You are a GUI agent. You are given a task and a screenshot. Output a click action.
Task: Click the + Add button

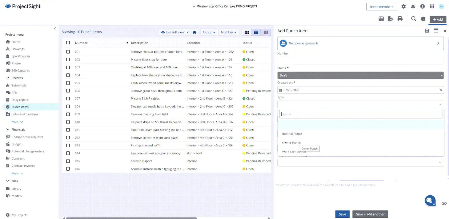pyautogui.click(x=438, y=19)
